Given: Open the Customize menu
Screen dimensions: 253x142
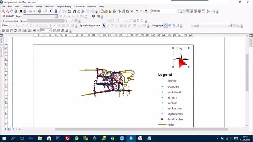Looking at the screenshot, I should [x=79, y=7].
